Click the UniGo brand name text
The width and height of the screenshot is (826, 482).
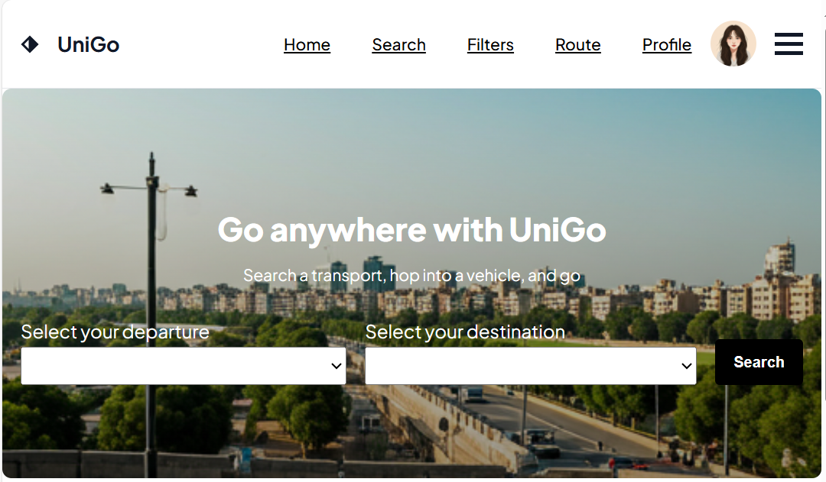point(88,44)
